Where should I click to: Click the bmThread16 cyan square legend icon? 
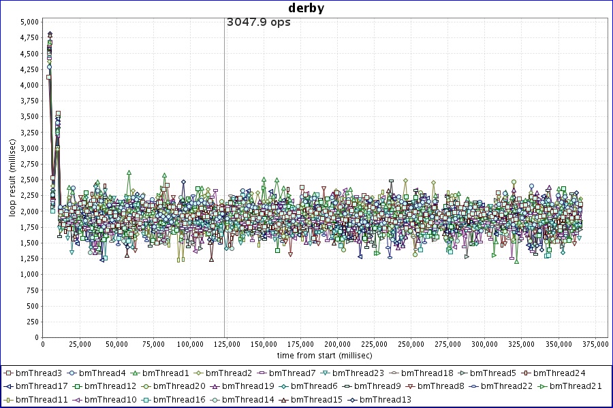(x=144, y=400)
